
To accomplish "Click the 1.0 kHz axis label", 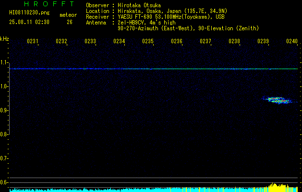I will click(x=4, y=86).
